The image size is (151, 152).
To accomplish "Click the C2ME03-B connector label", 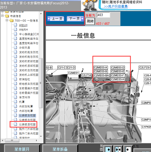I will (x=101, y=71).
